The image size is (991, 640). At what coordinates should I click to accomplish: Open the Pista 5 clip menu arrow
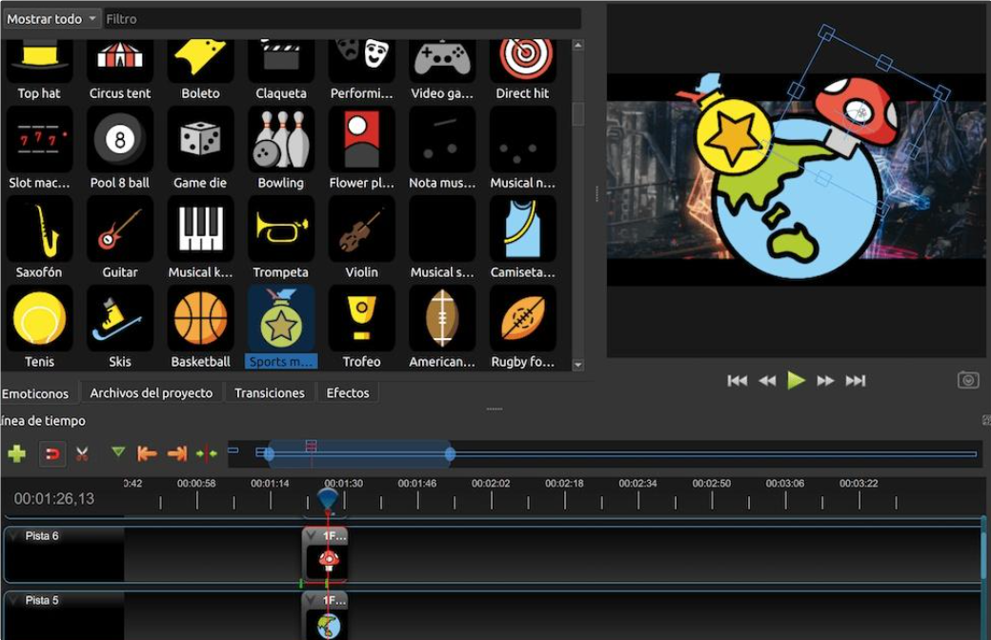point(312,600)
